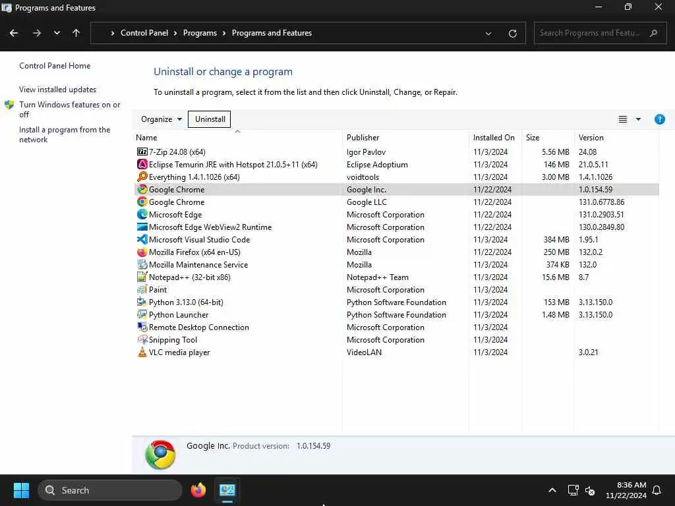This screenshot has height=506, width=675.
Task: Open the notifications bell
Action: click(657, 490)
